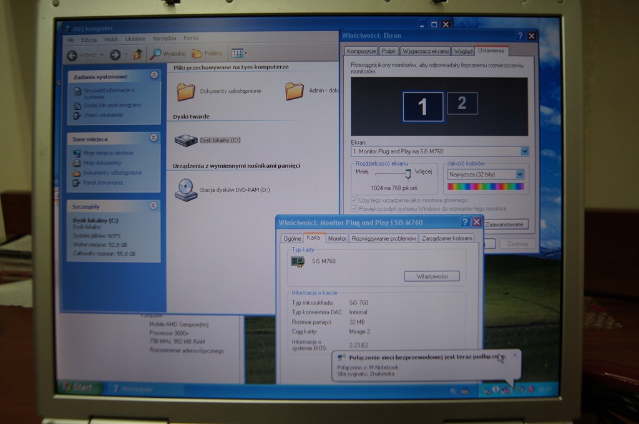This screenshot has height=424, width=639.
Task: Open the Plik menu
Action: 71,40
